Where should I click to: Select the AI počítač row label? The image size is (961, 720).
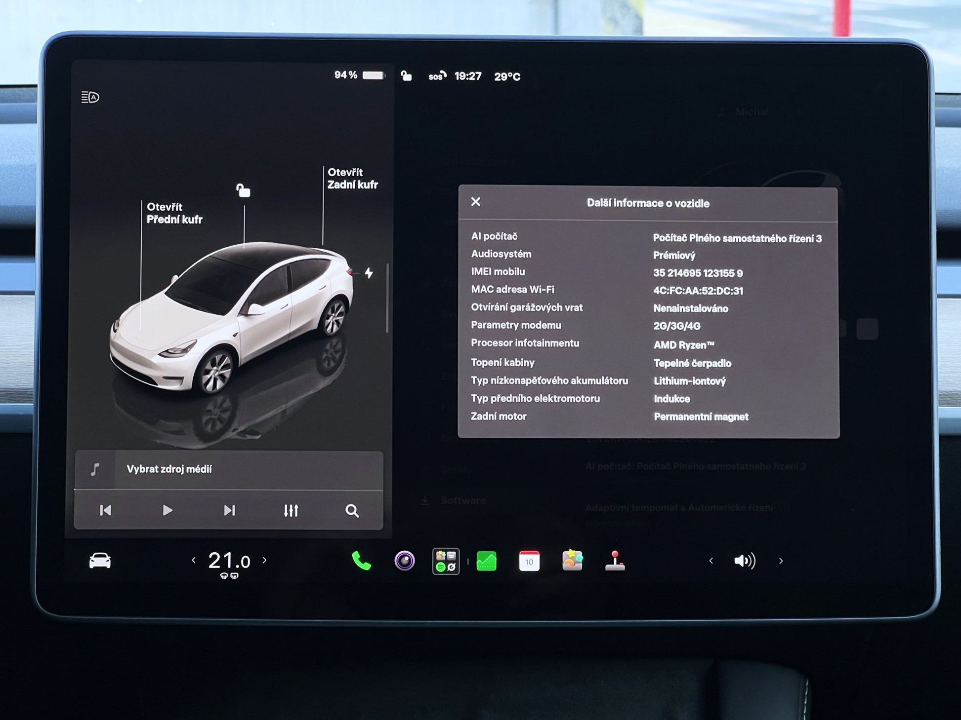(x=494, y=236)
